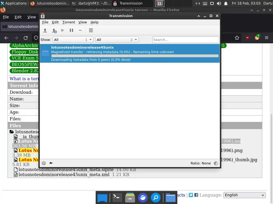The image size is (273, 204).
Task: Open second filter dropdown All 2
Action: point(117,40)
